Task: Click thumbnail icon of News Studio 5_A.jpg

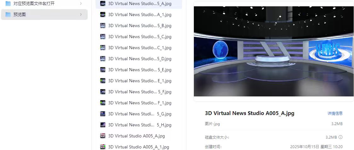Action: tap(103, 3)
